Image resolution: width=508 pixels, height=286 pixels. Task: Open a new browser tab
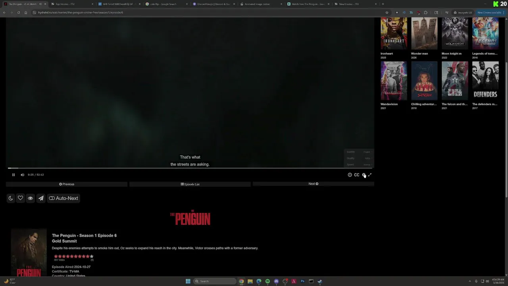coord(383,4)
